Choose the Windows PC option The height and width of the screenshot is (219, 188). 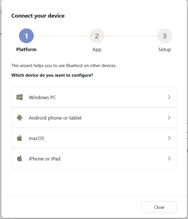point(43,97)
